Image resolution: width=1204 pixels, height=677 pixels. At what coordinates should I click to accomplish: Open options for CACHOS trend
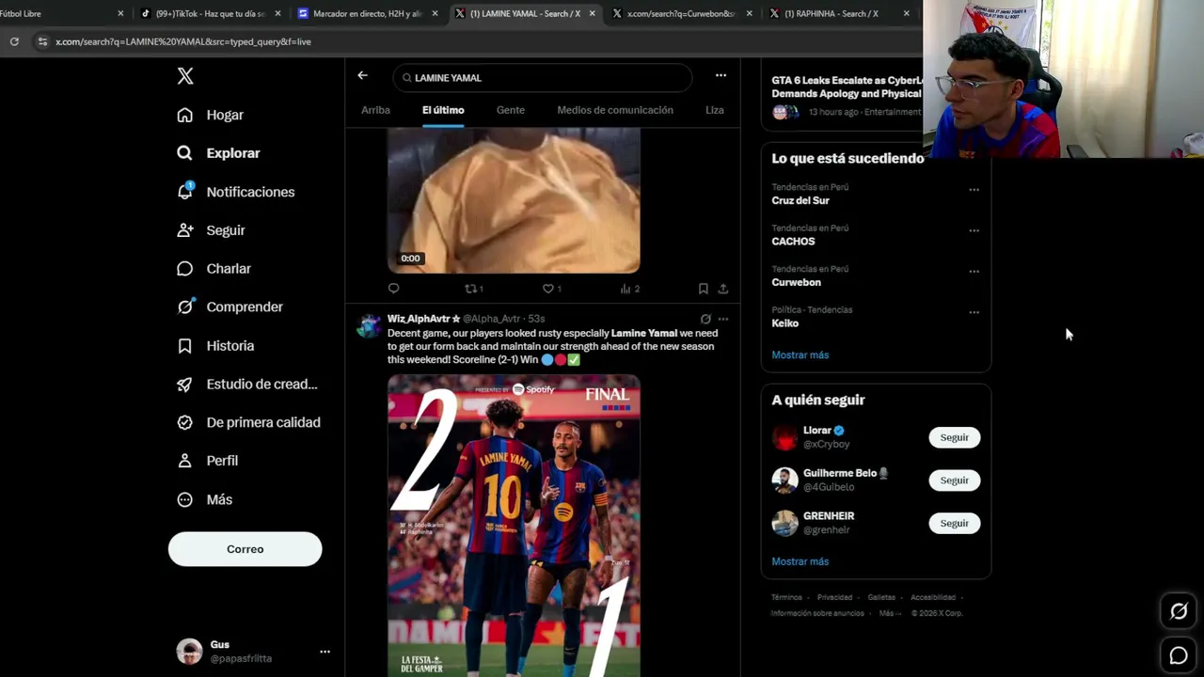point(974,230)
